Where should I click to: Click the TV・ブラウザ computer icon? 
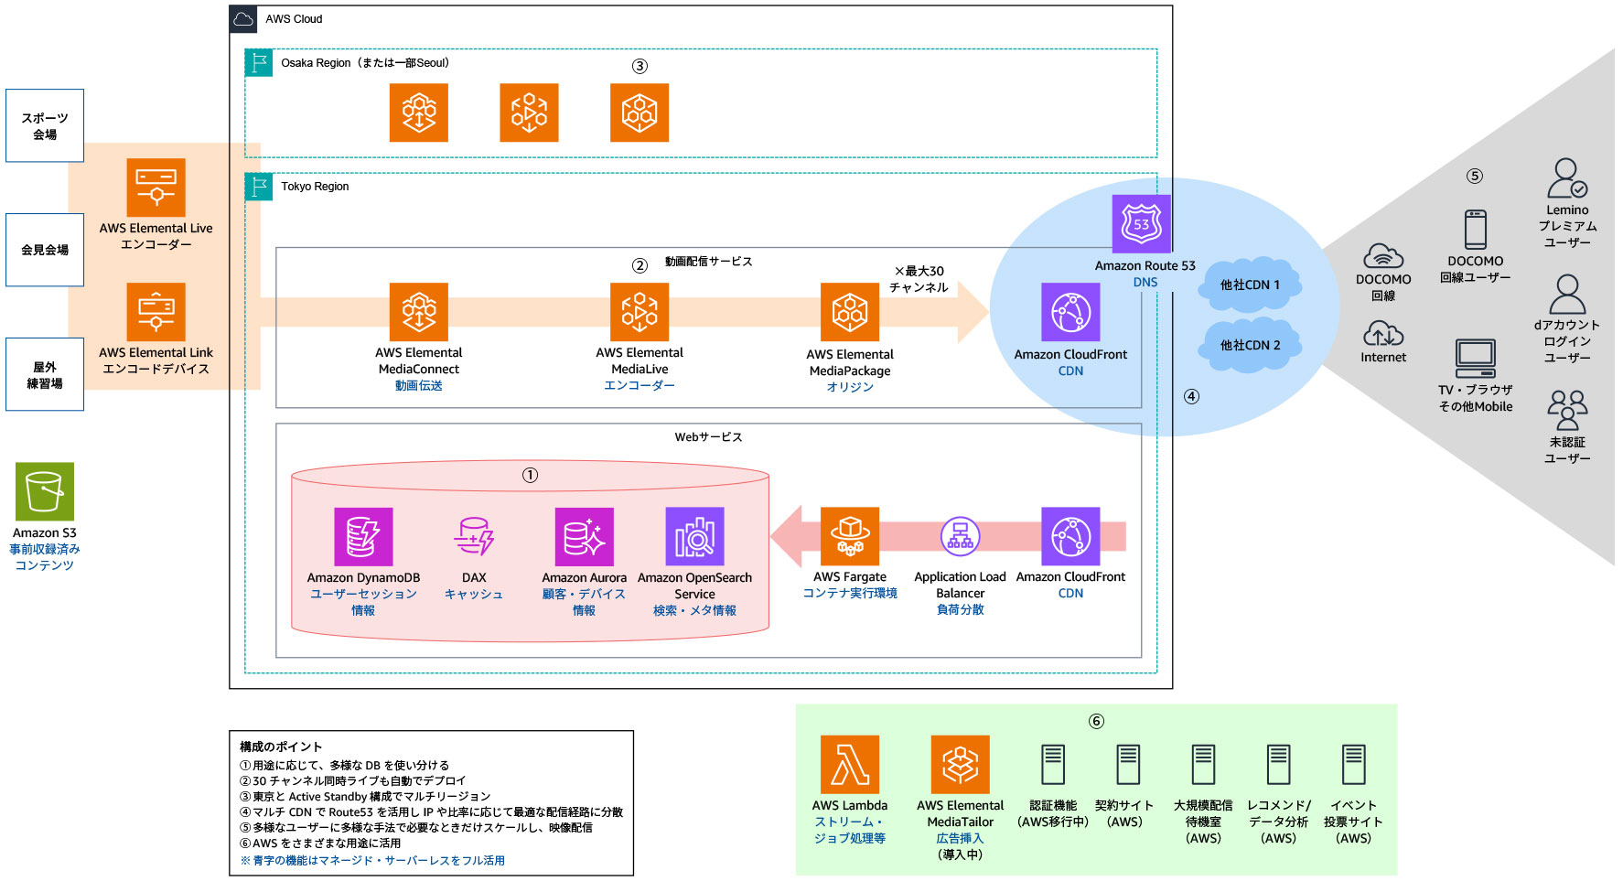click(x=1476, y=359)
